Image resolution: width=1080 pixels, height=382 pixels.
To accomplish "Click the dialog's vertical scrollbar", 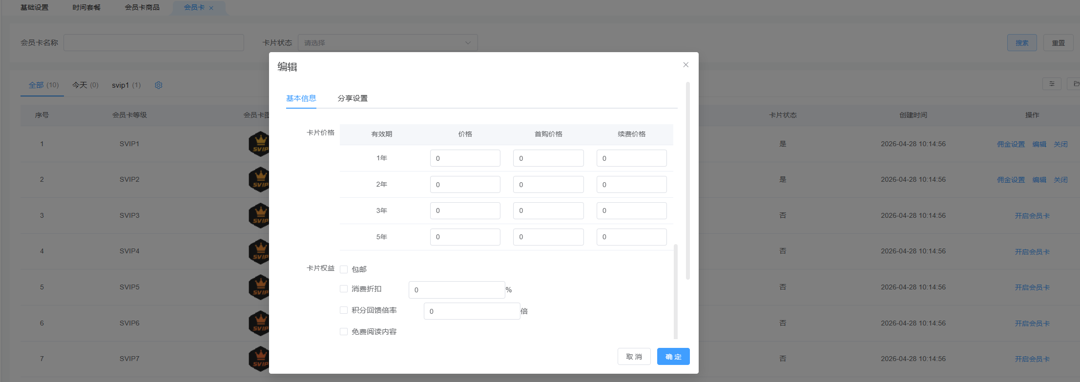I will (x=688, y=180).
